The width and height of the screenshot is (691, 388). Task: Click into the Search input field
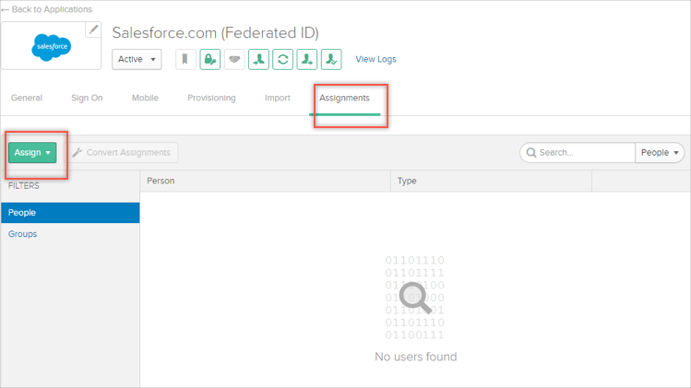pyautogui.click(x=583, y=153)
